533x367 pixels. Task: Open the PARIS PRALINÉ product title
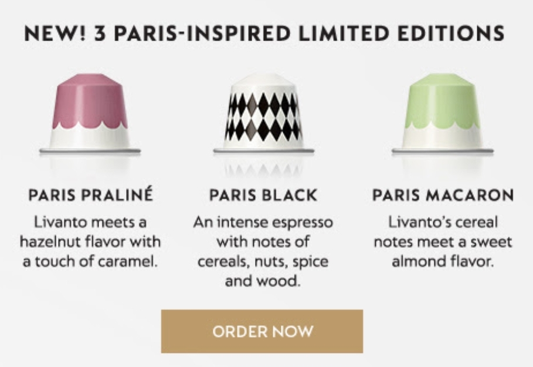pos(91,196)
